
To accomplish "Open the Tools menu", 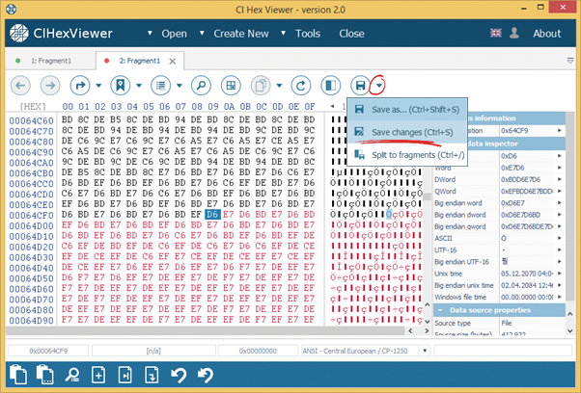I will [x=308, y=34].
